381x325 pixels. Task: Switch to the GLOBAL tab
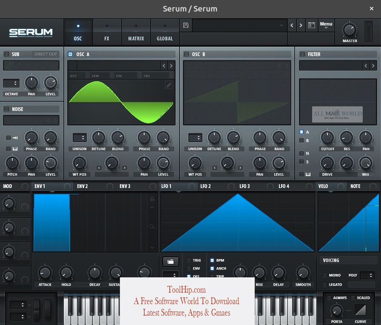tap(165, 32)
